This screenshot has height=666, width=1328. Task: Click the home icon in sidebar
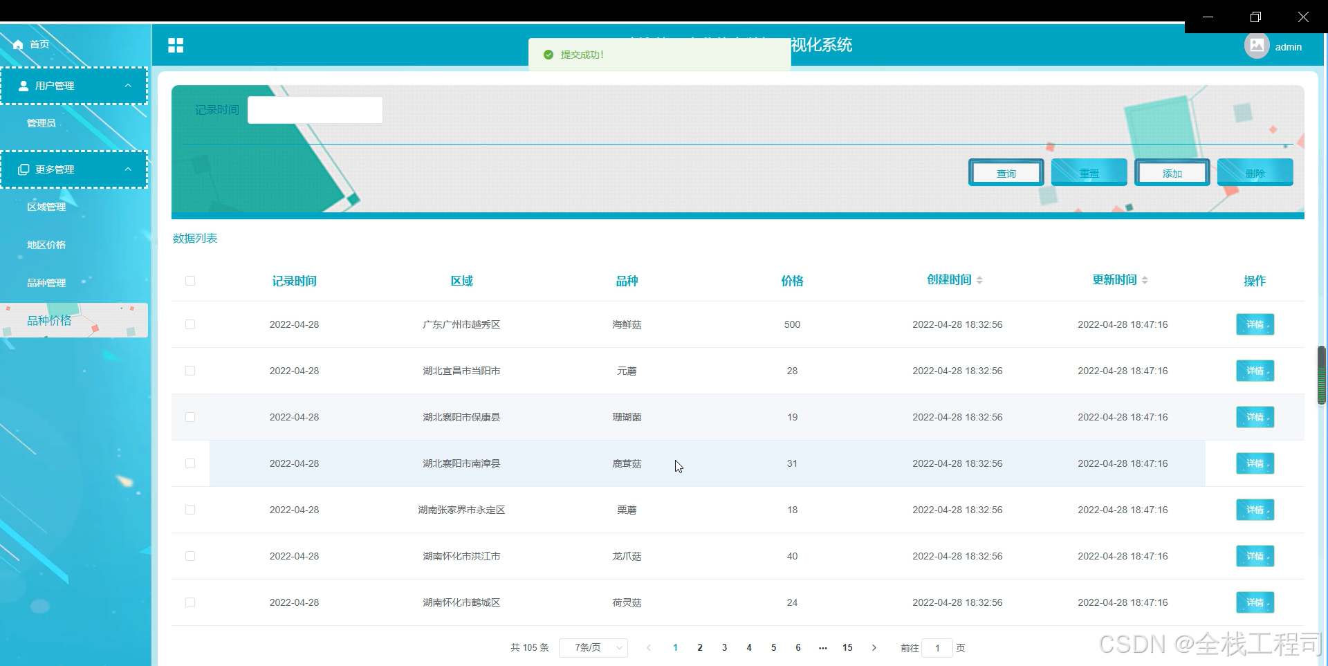(18, 44)
